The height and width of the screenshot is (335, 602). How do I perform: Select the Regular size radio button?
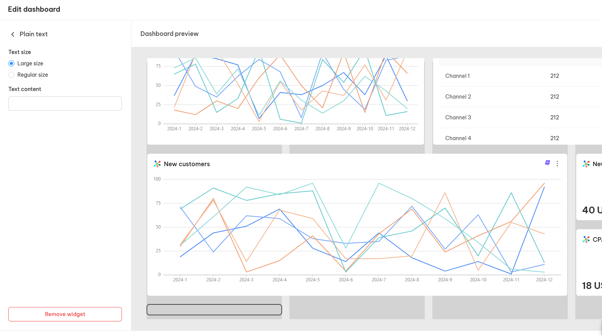11,75
